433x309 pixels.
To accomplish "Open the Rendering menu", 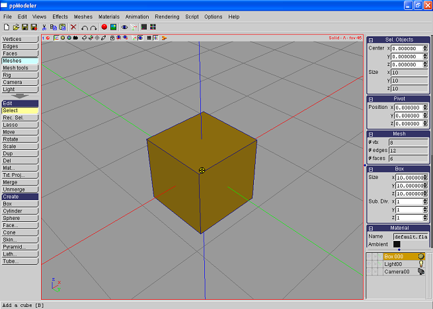I will pyautogui.click(x=167, y=17).
